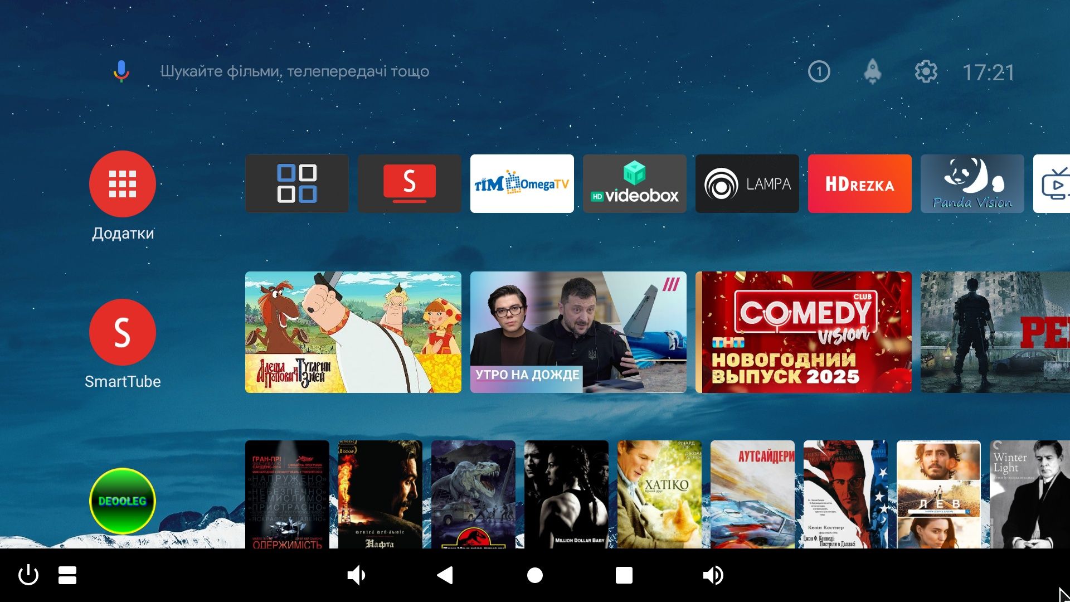1070x602 pixels.
Task: Show recent apps with the square button
Action: [x=624, y=575]
